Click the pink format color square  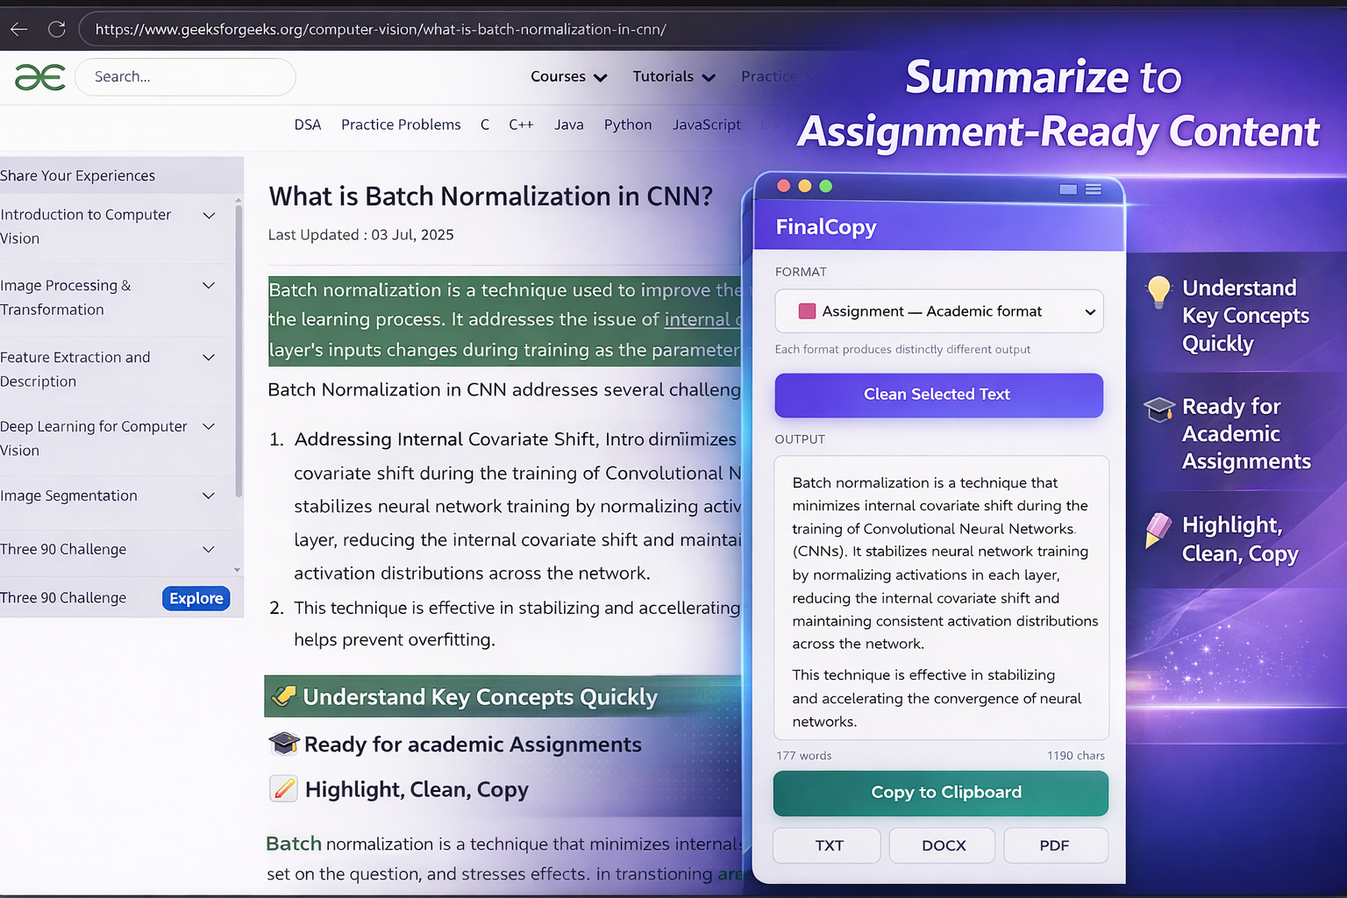tap(808, 311)
